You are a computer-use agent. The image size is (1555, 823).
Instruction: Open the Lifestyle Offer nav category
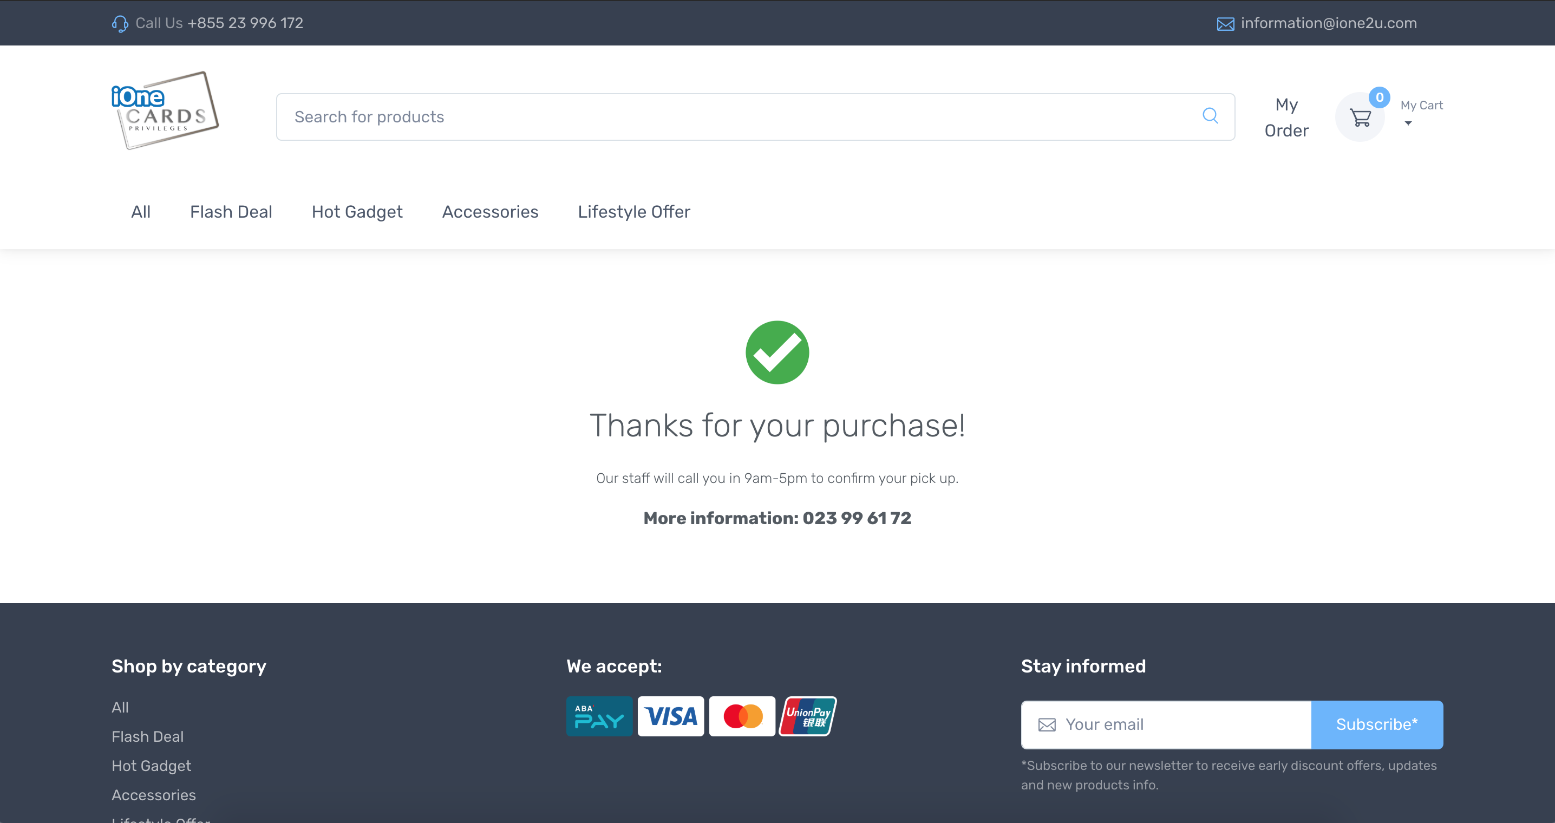tap(634, 212)
